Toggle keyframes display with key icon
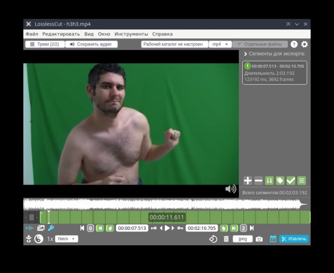334x273 pixels. click(51, 228)
